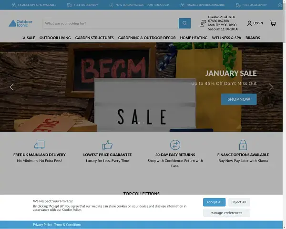Click the finance options padlock icon
This screenshot has width=286, height=229.
pos(243,145)
